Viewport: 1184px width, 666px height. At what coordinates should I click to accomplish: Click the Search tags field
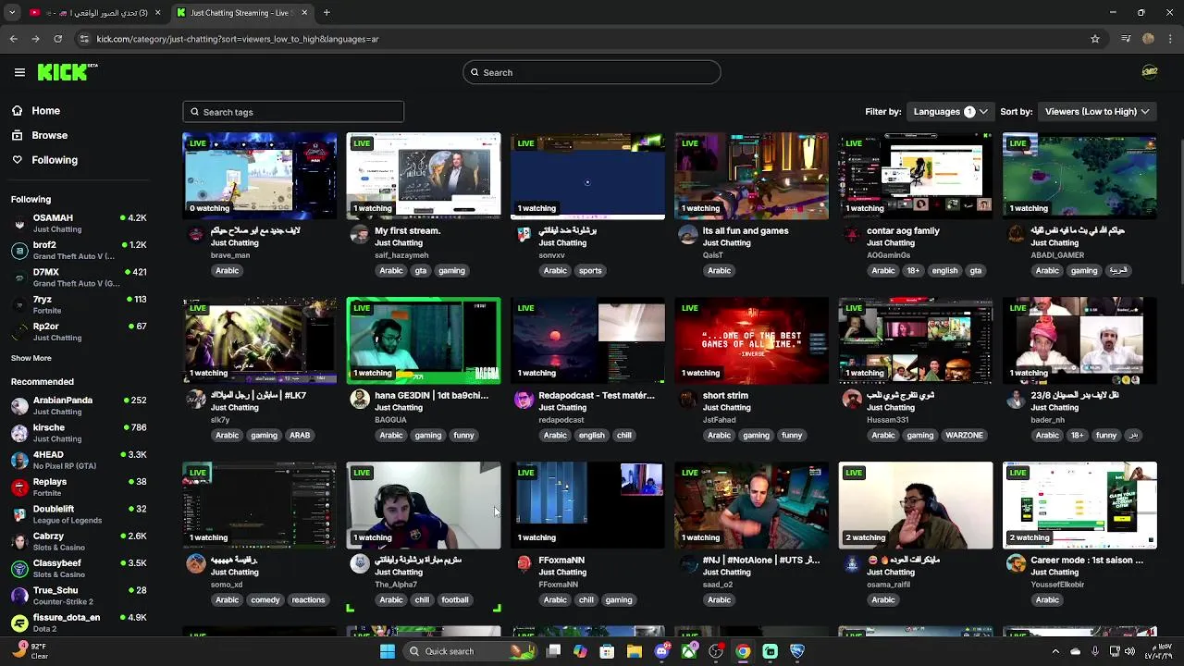point(293,112)
